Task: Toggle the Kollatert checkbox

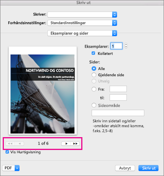Action: tap(93, 53)
